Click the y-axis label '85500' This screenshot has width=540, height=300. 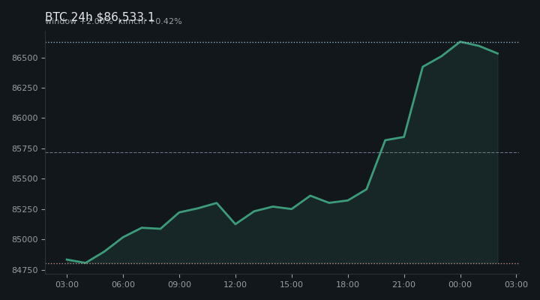(25, 179)
